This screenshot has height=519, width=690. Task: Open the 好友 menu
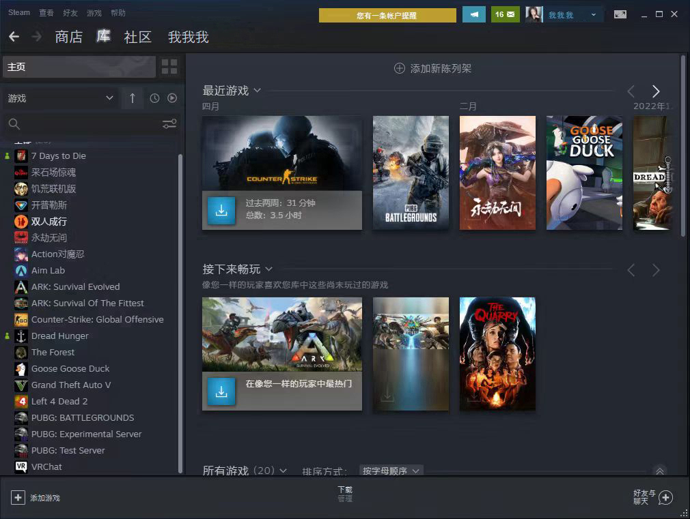tap(70, 13)
